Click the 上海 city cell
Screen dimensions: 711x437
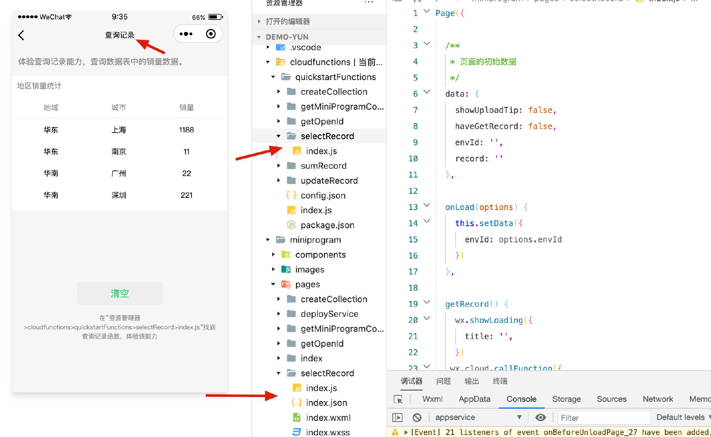(119, 130)
